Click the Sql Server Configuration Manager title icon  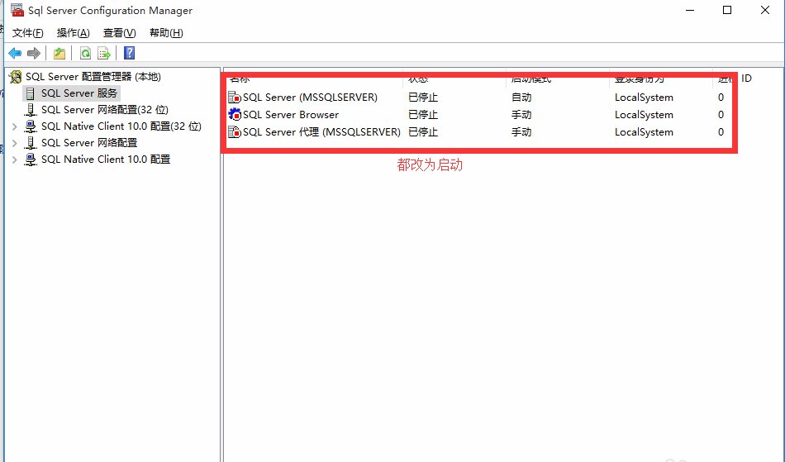click(x=17, y=10)
